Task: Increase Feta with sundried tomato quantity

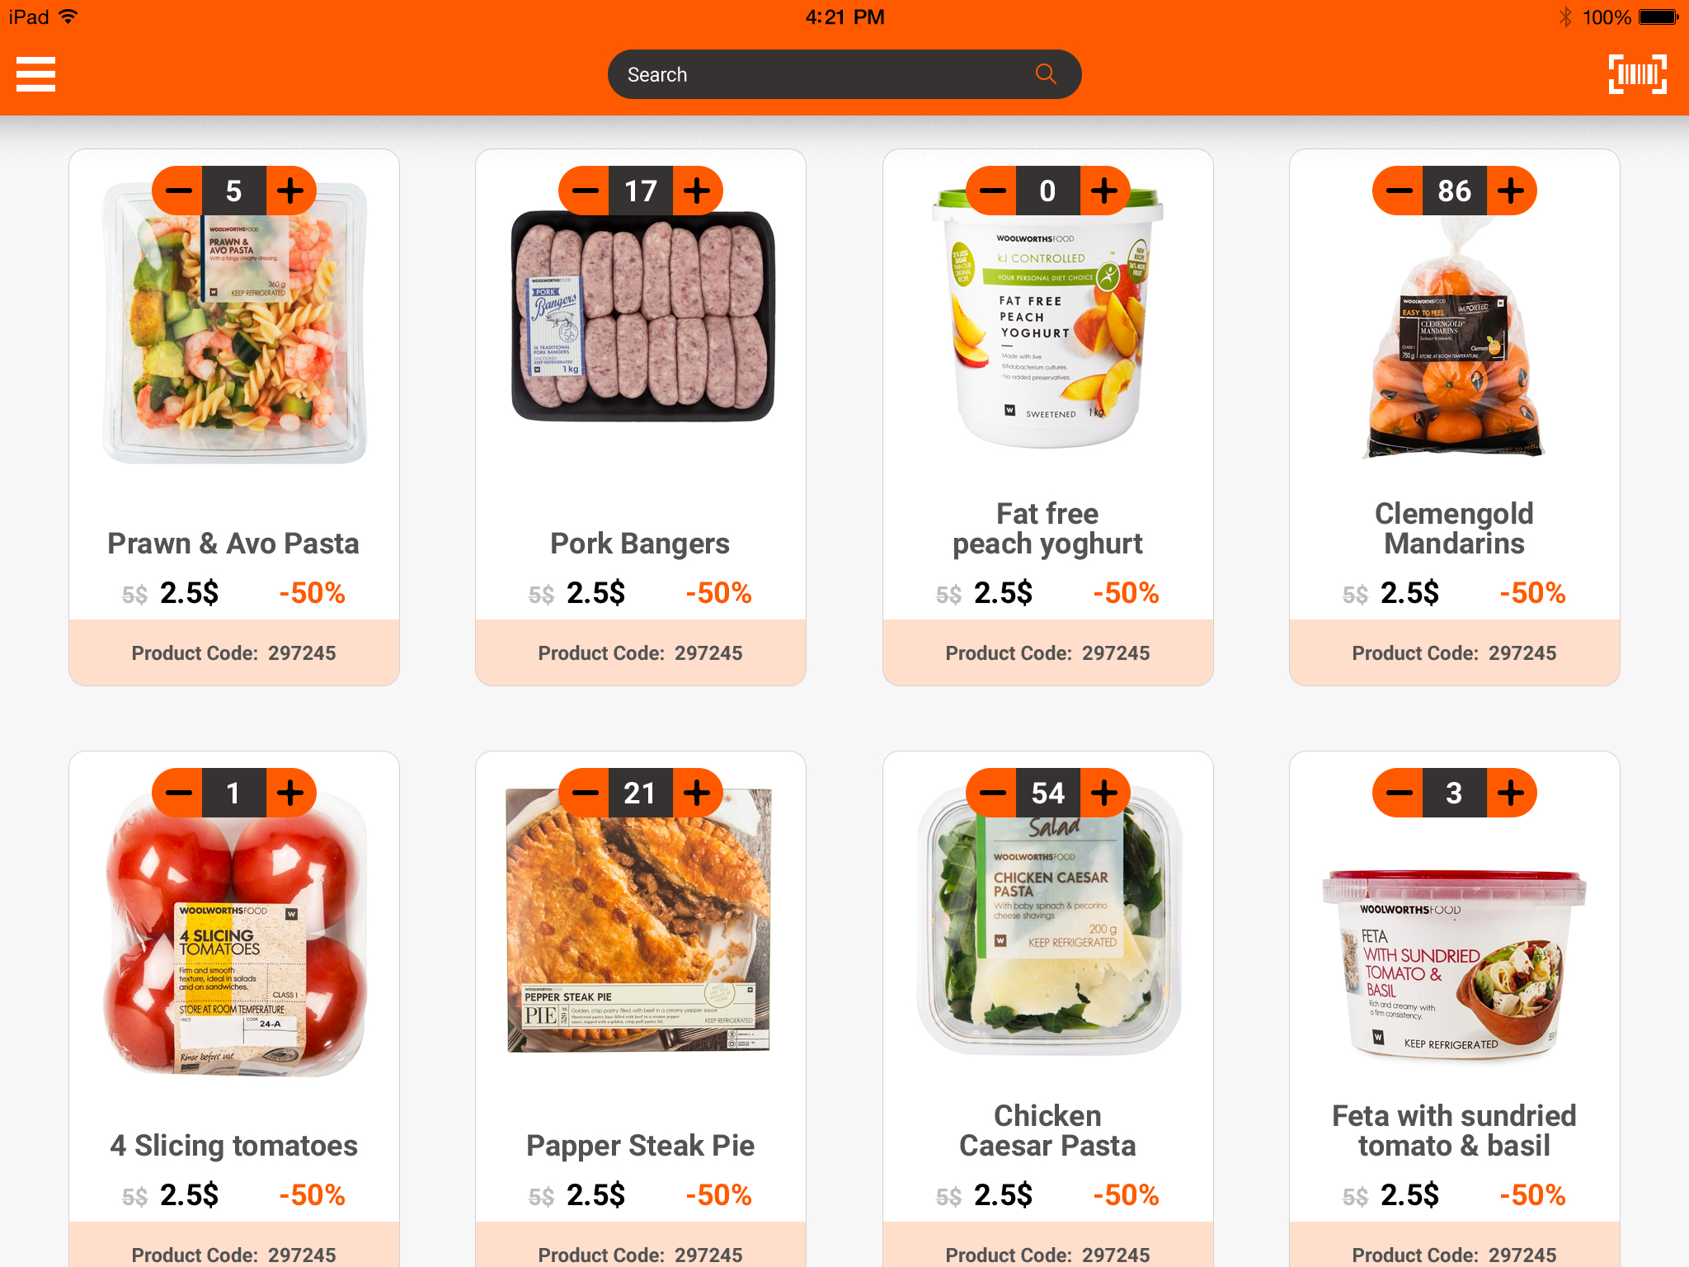Action: tap(1511, 793)
